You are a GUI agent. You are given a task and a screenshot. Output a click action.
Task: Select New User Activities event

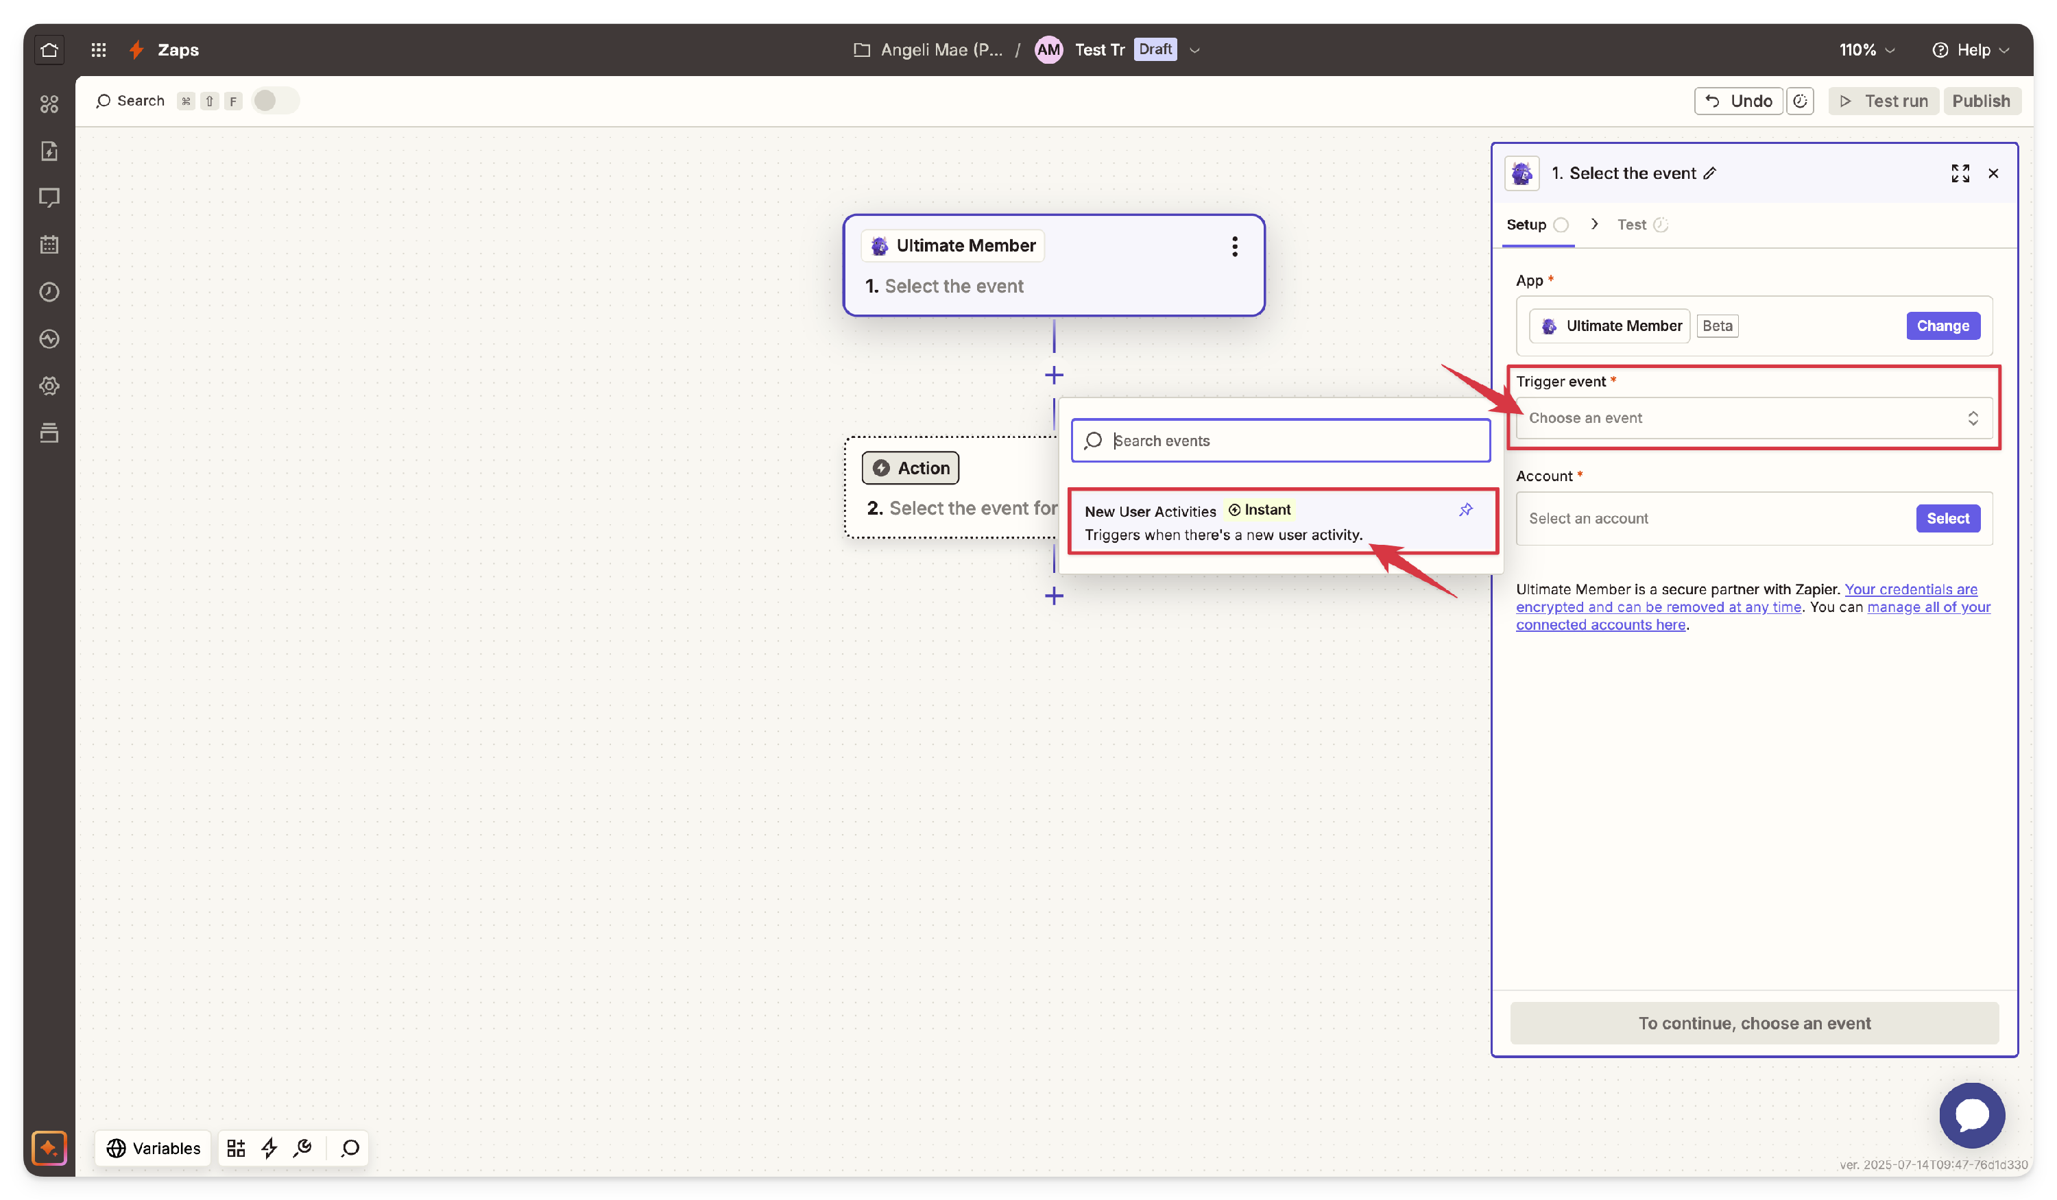[x=1282, y=522]
